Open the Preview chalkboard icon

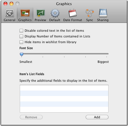tap(40, 13)
